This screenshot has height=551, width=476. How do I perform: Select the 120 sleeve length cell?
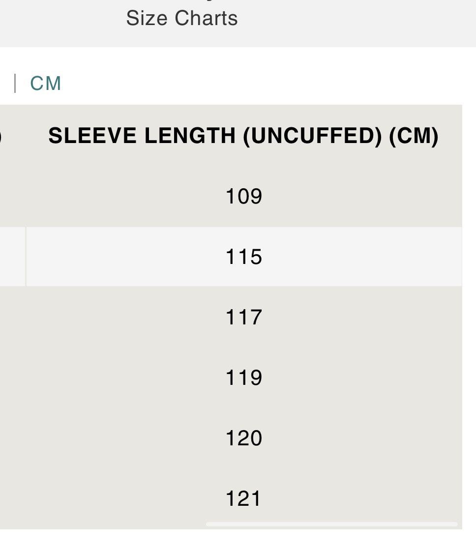point(243,438)
